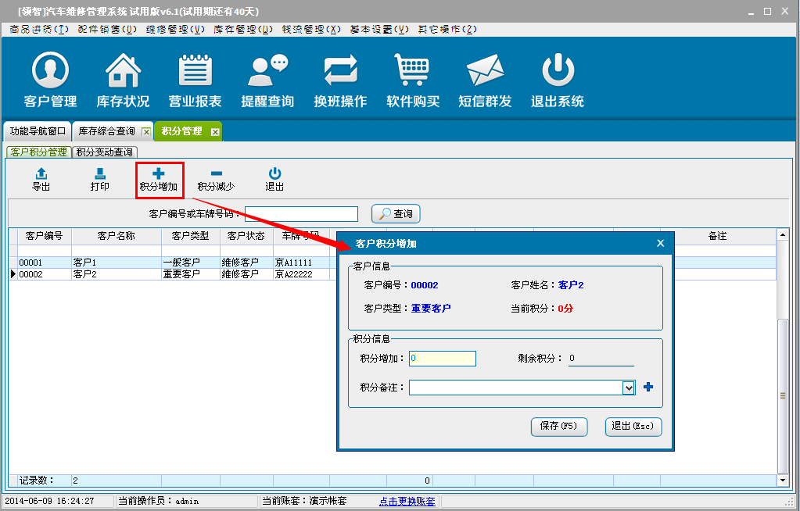Screen dimensions: 800x511
Task: Add new remark with blue plus icon
Action: click(648, 387)
